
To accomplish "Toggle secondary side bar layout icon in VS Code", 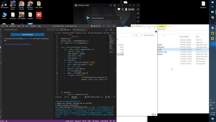I will point(97,26).
